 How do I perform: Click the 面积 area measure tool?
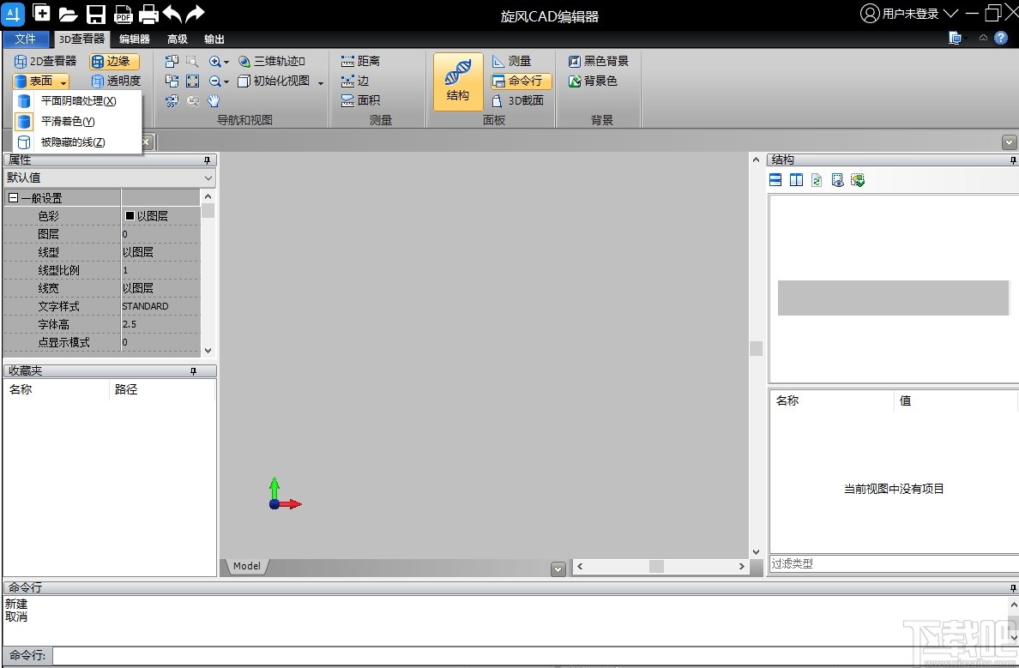coord(360,100)
